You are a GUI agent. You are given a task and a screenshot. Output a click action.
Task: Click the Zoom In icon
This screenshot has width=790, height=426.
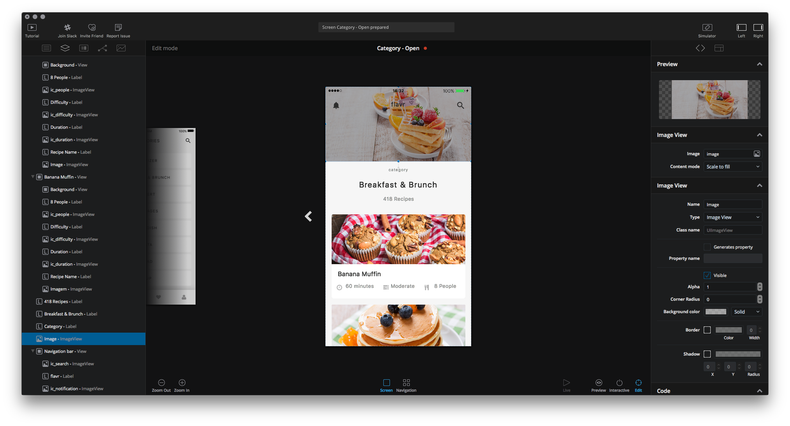(182, 382)
